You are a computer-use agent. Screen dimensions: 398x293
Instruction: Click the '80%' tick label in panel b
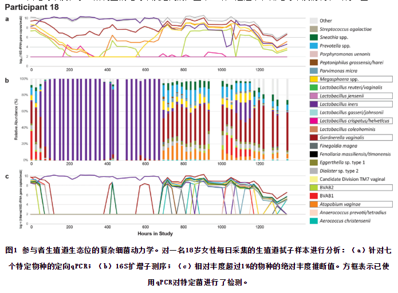coord(25,95)
